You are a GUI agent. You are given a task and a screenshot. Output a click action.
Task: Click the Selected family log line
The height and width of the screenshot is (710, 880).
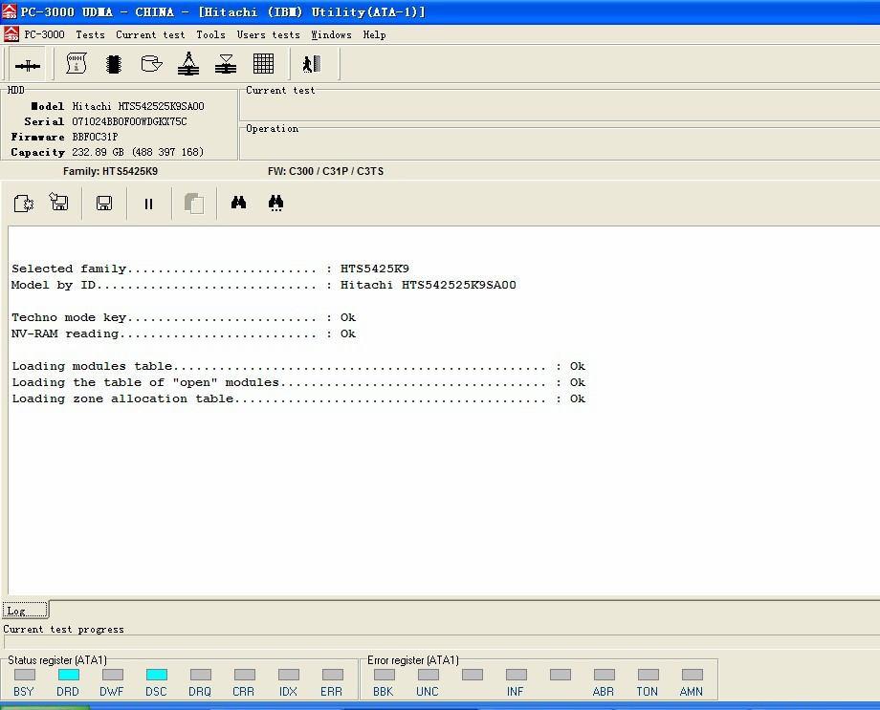tap(210, 269)
